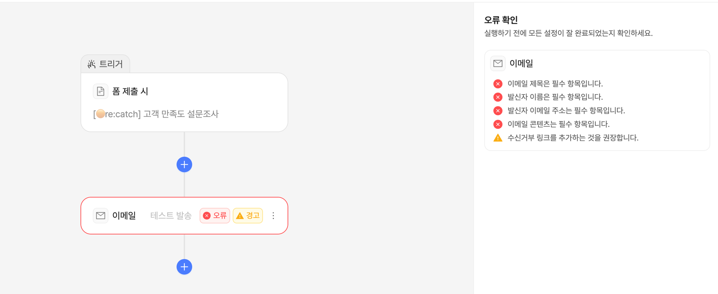This screenshot has width=718, height=294.
Task: Open the email node three-dot menu
Action: pyautogui.click(x=273, y=216)
